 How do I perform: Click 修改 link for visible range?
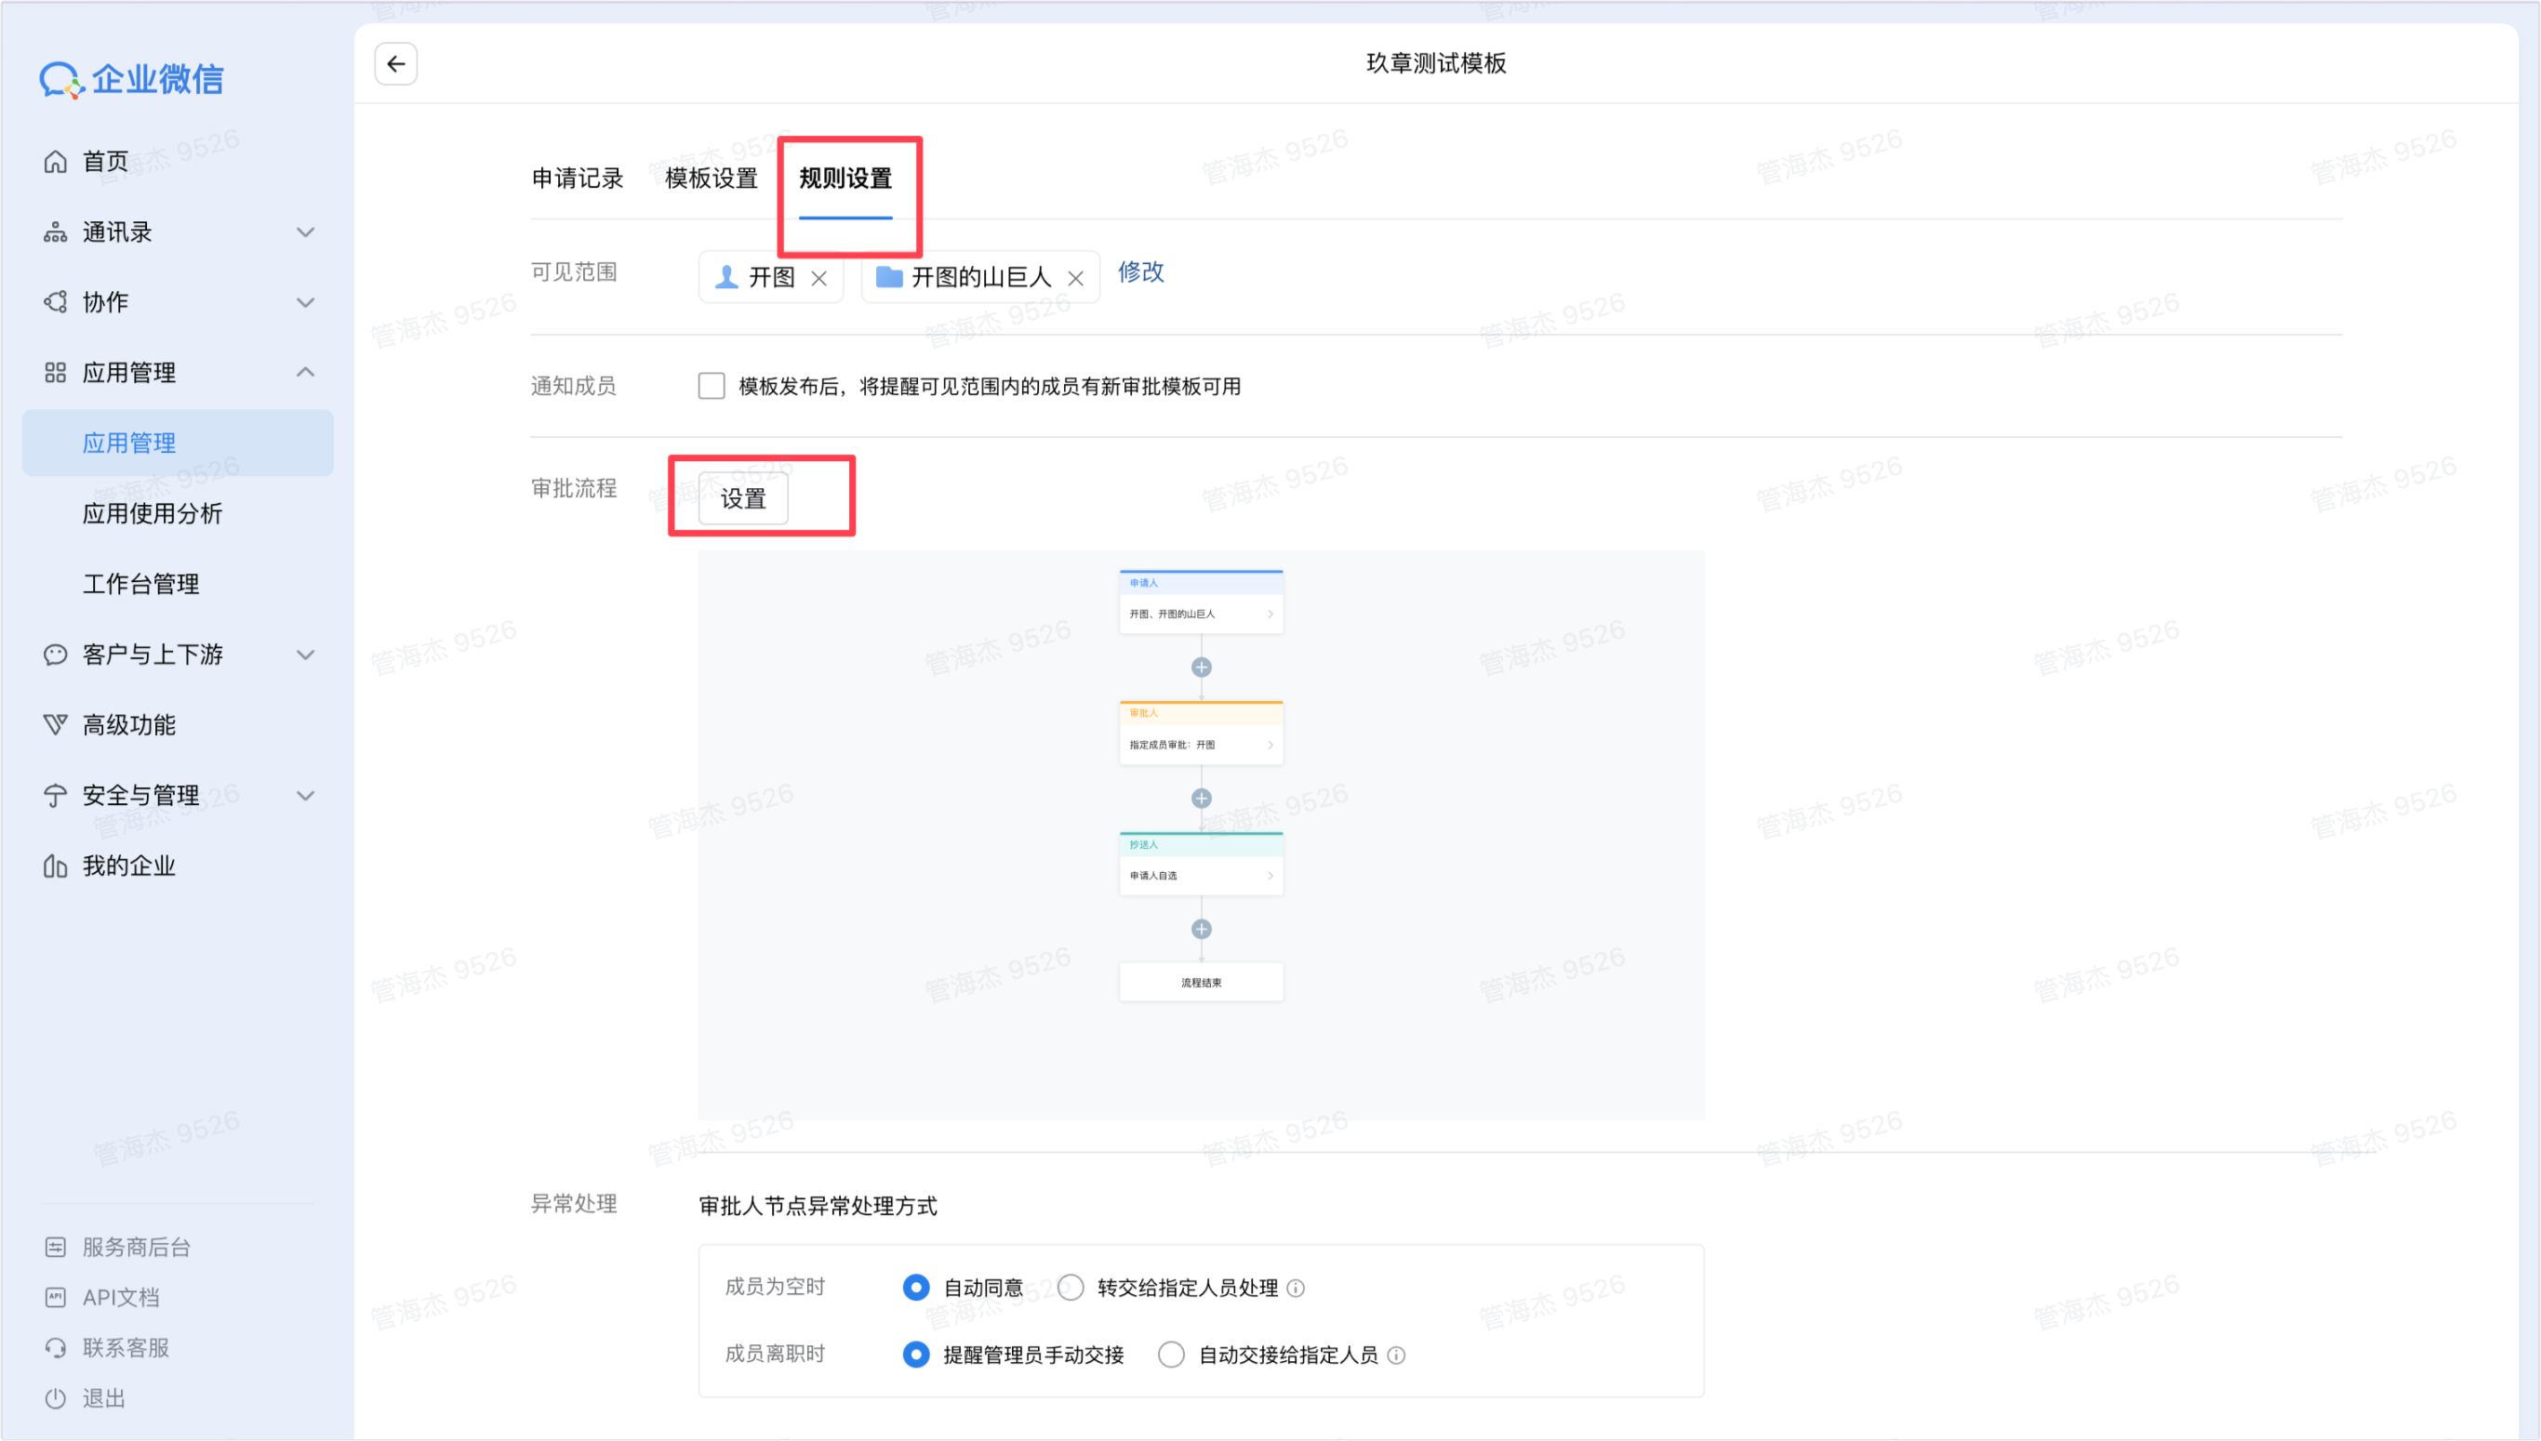coord(1140,272)
